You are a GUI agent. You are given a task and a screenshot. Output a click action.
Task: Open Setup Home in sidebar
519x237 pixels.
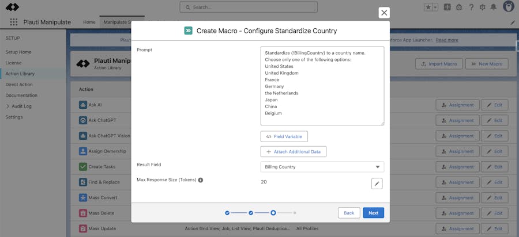coord(18,52)
